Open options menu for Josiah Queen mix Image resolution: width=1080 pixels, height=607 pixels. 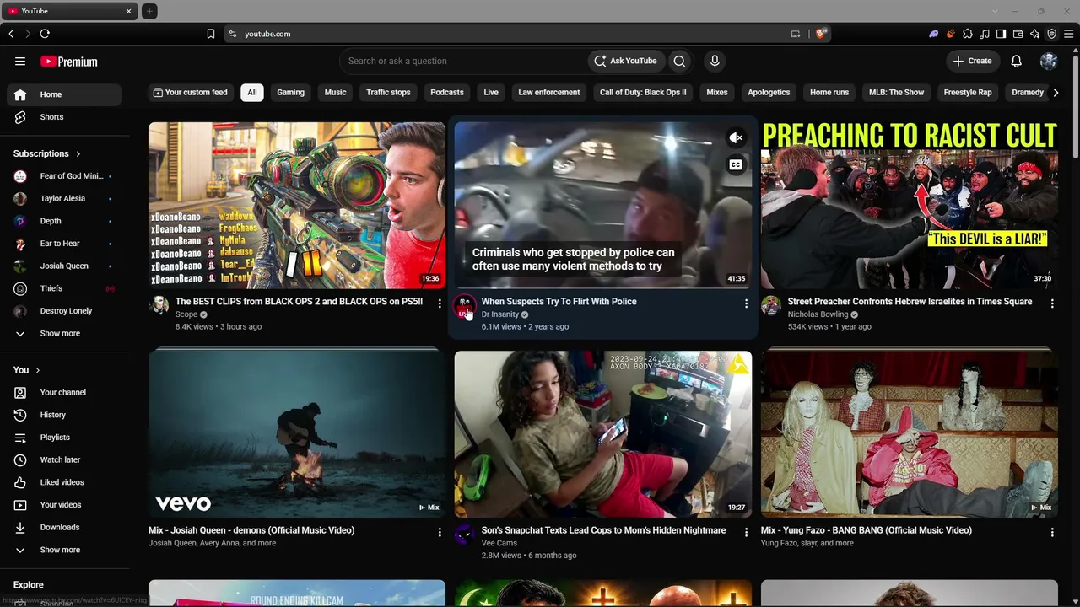[x=440, y=532]
